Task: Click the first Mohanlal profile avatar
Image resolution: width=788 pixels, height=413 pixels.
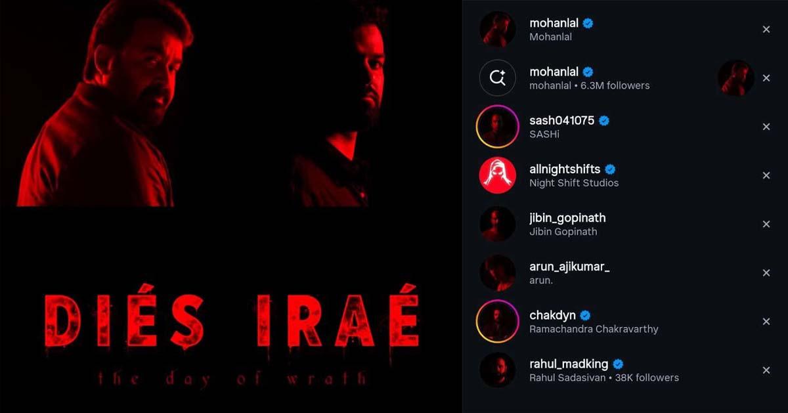Action: coord(497,30)
